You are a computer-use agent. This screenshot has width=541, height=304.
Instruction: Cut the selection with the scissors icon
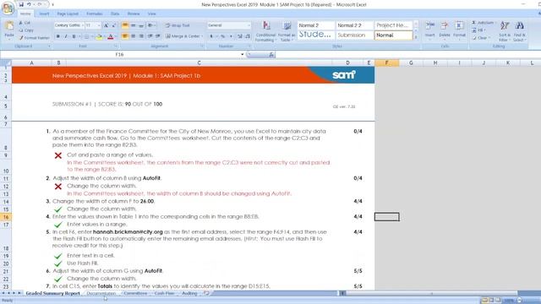click(x=25, y=23)
